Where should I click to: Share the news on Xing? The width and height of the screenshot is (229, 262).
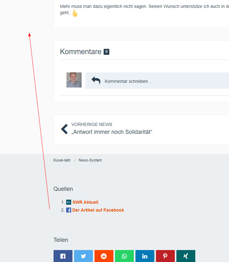(x=186, y=256)
